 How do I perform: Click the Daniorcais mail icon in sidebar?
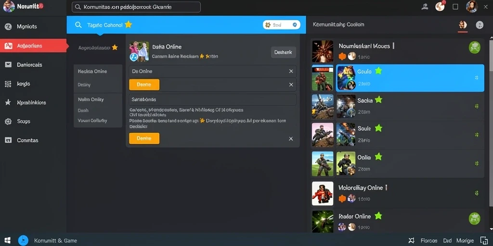[x=8, y=65]
